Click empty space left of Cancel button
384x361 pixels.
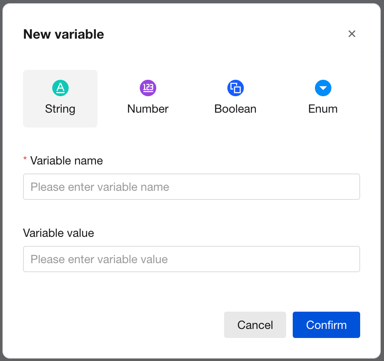pyautogui.click(x=123, y=325)
